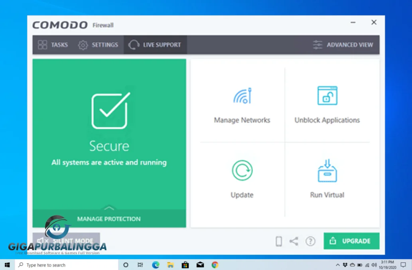Screen dimensions: 412x270
Task: Launch Microsoft Edge from taskbar
Action: (x=156, y=265)
